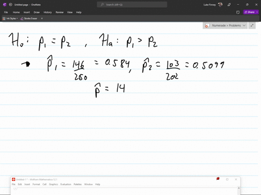Switch to the Insert ribbon tab in OneNote
Image resolution: width=261 pixels, height=195 pixels.
27,12
